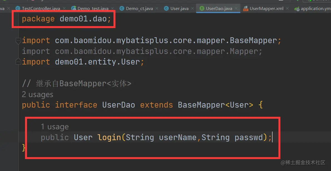
Task: Click the unused import ending in .Mapper
Action: coord(142,51)
